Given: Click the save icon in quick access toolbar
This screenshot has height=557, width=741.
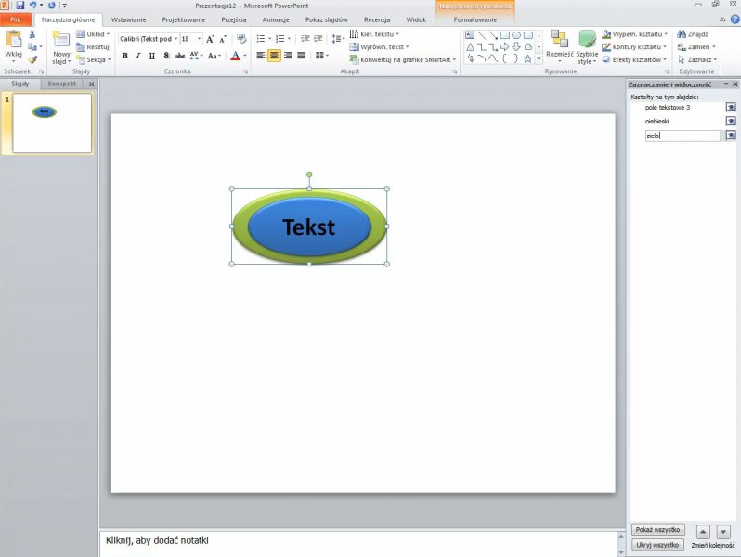Looking at the screenshot, I should coord(19,6).
